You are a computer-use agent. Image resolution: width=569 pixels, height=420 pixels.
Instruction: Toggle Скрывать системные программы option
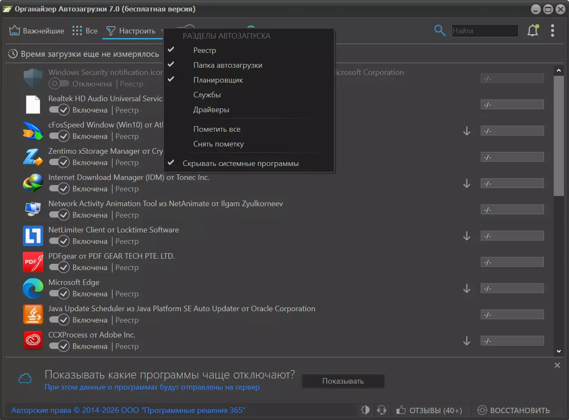pos(249,163)
